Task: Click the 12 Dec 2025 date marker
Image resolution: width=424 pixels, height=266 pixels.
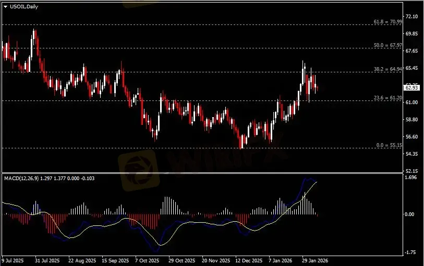Action: (x=249, y=261)
